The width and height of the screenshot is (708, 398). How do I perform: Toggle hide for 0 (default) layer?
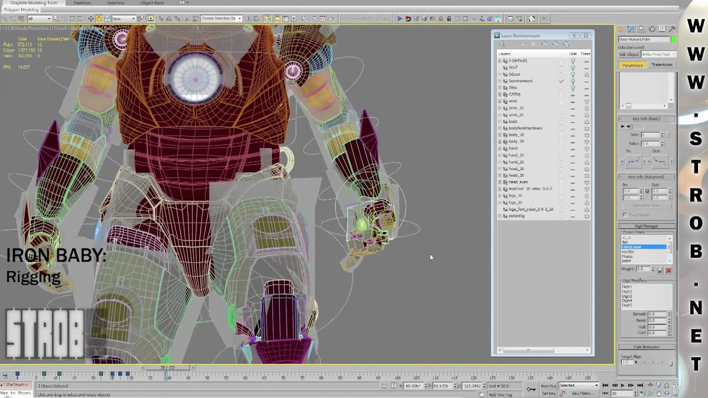pos(573,61)
